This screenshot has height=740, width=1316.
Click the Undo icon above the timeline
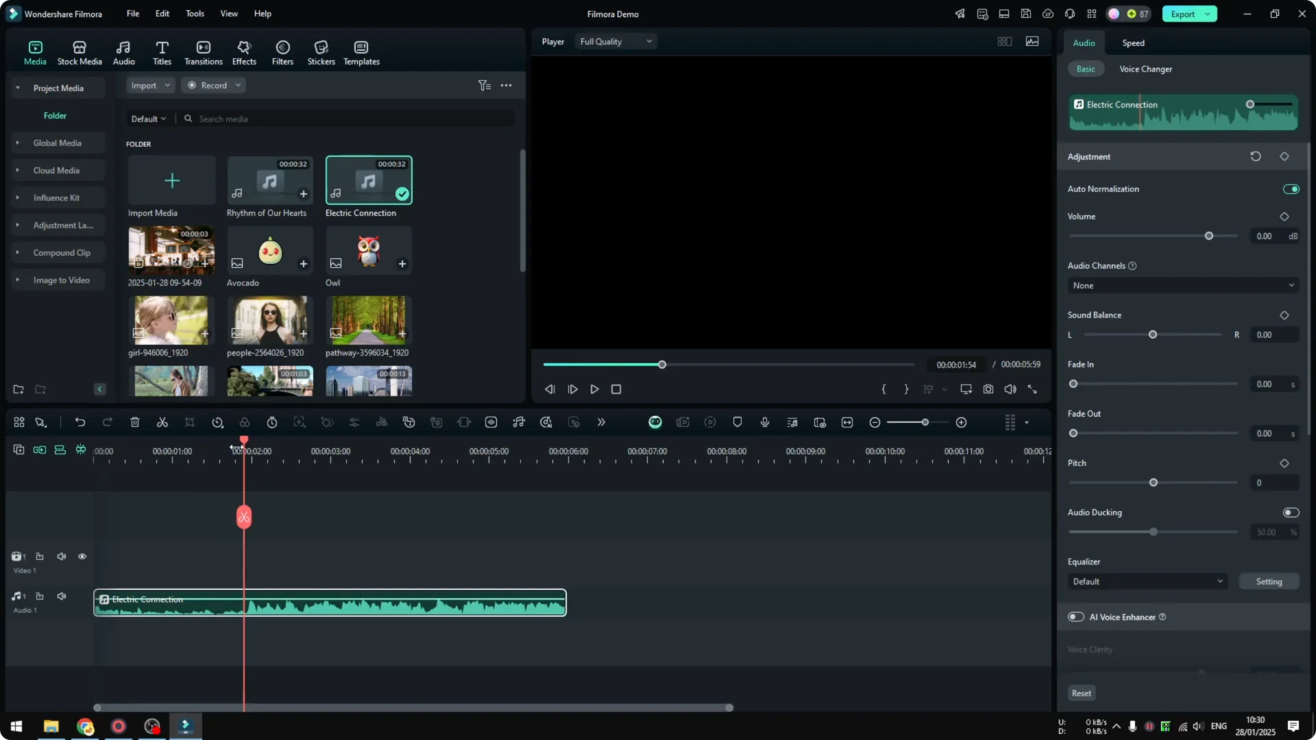[x=80, y=422]
